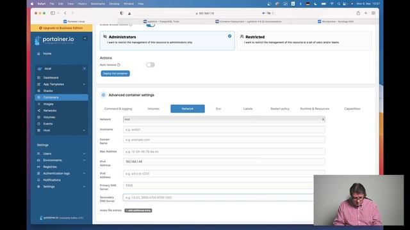This screenshot has width=410, height=230.
Task: Click the Networks share icon
Action: point(38,111)
